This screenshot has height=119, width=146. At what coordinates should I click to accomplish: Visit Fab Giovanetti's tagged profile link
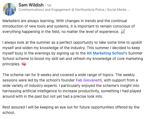[x=89, y=80]
